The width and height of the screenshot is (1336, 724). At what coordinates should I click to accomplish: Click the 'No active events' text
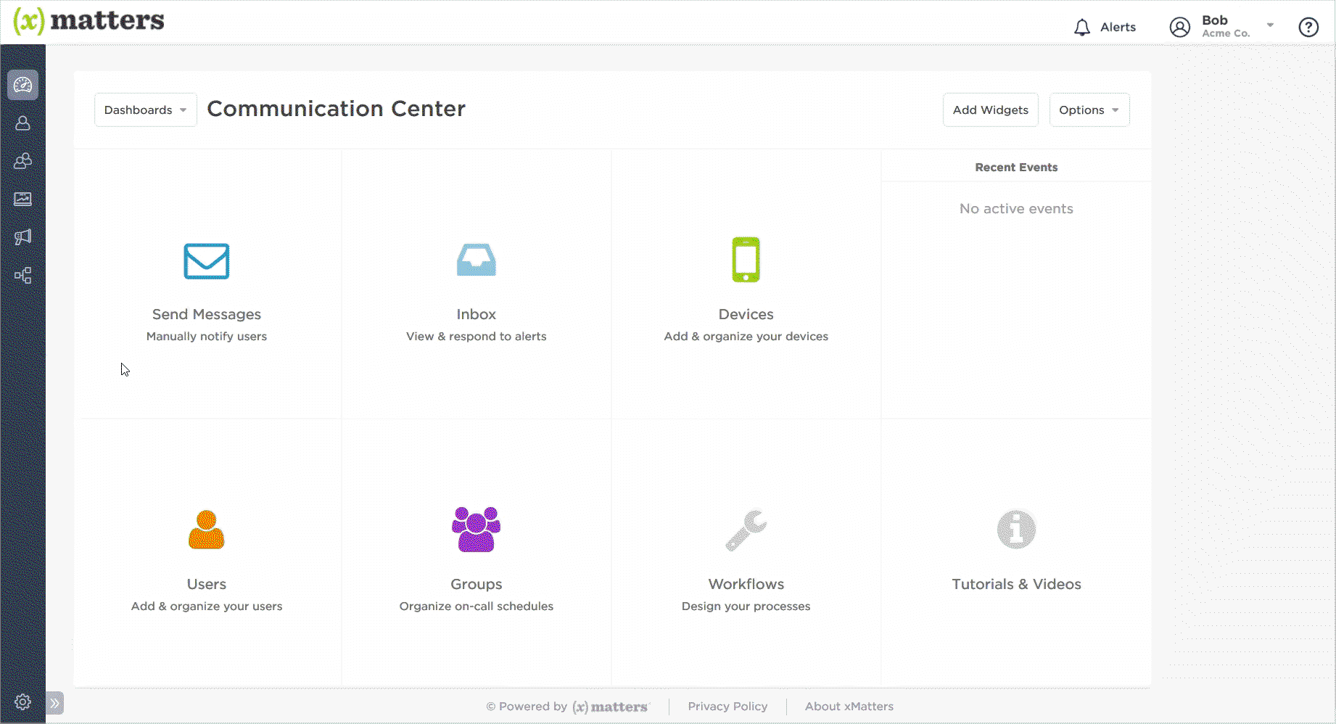point(1016,209)
